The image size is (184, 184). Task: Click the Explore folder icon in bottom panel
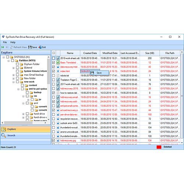point(4,129)
